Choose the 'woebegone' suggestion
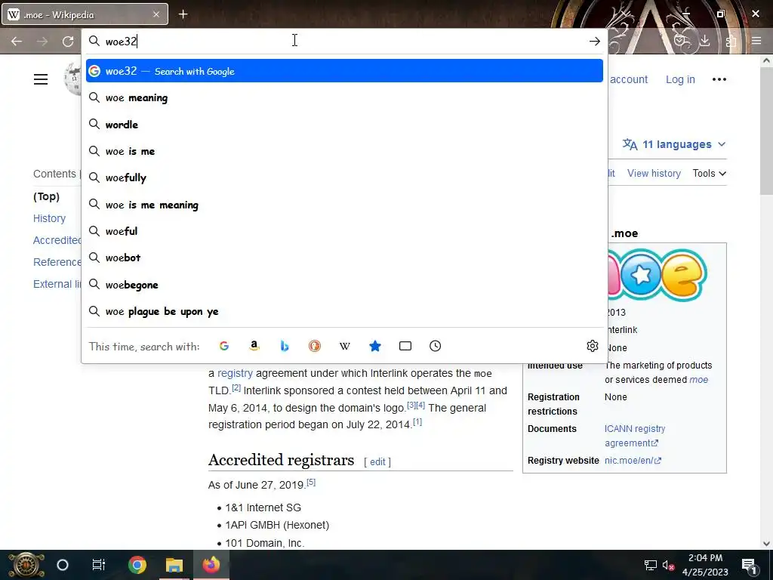This screenshot has width=773, height=580. 344,285
